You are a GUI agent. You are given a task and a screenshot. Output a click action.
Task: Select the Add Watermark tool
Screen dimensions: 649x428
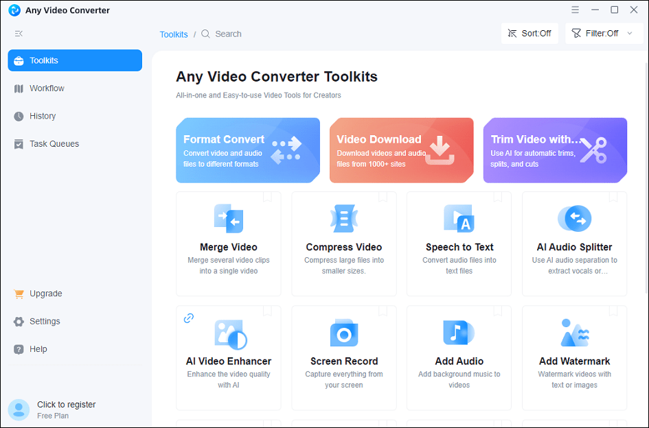tap(574, 357)
